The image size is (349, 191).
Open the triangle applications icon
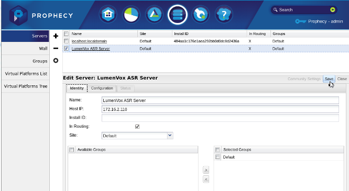(x=154, y=15)
